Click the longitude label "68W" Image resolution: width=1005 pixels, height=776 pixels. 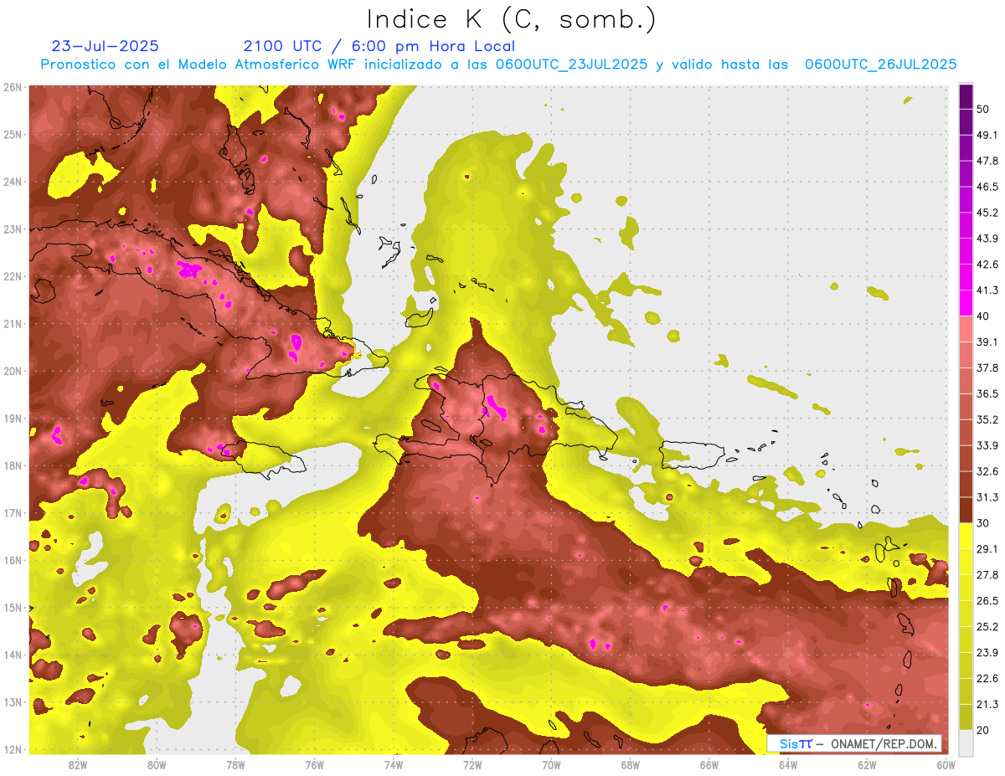tap(631, 764)
